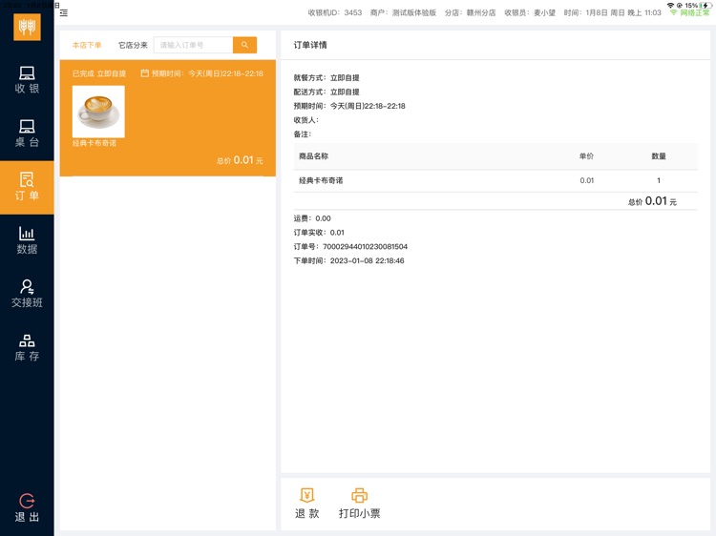Switch to the 它店分来 tab
This screenshot has width=716, height=536.
133,45
